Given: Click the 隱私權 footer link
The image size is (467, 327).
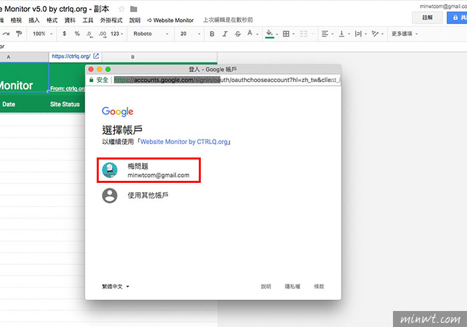Looking at the screenshot, I should click(x=292, y=286).
